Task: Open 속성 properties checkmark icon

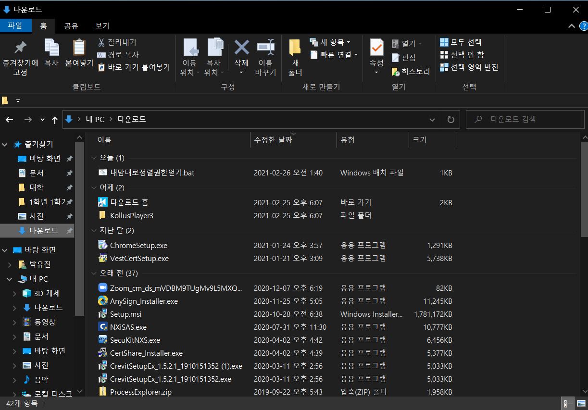Action: 376,48
